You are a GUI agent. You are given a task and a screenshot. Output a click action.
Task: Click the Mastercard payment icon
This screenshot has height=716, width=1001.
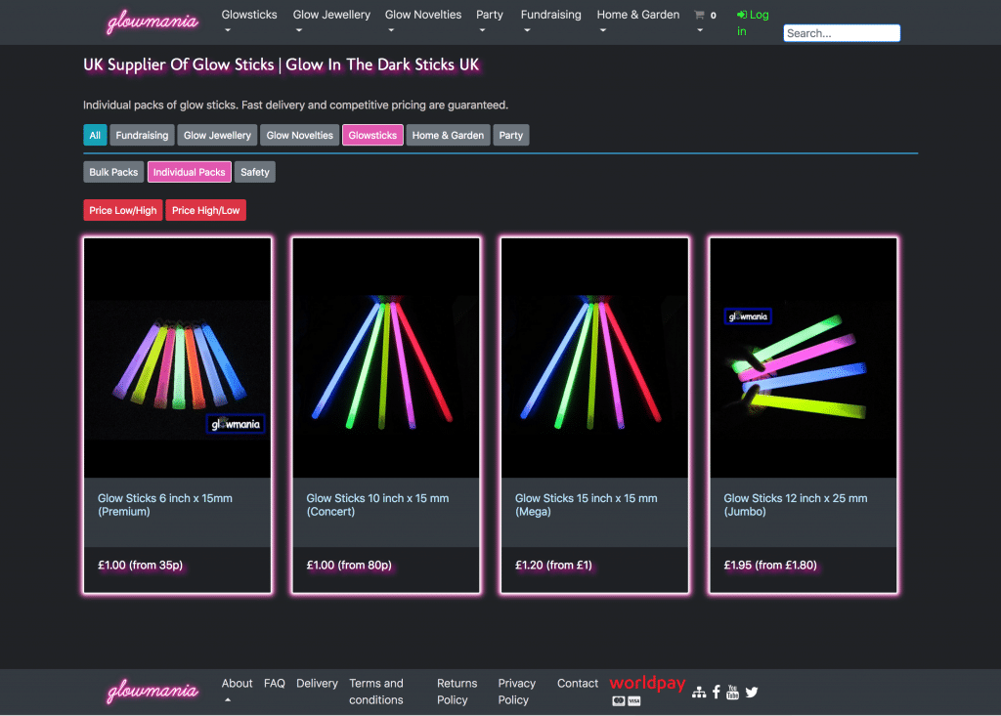pyautogui.click(x=618, y=700)
